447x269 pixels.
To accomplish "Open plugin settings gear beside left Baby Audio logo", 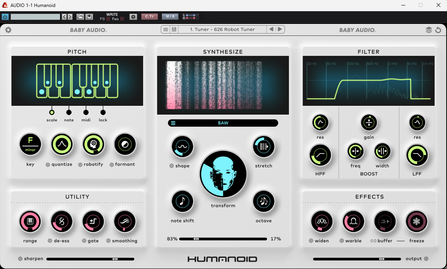I will tap(8, 30).
